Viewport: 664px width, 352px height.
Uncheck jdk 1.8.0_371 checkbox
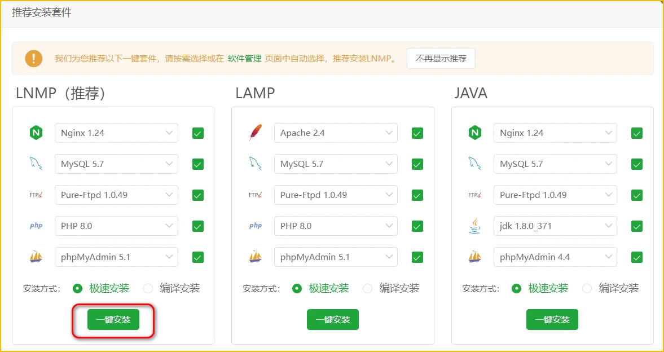coord(637,226)
